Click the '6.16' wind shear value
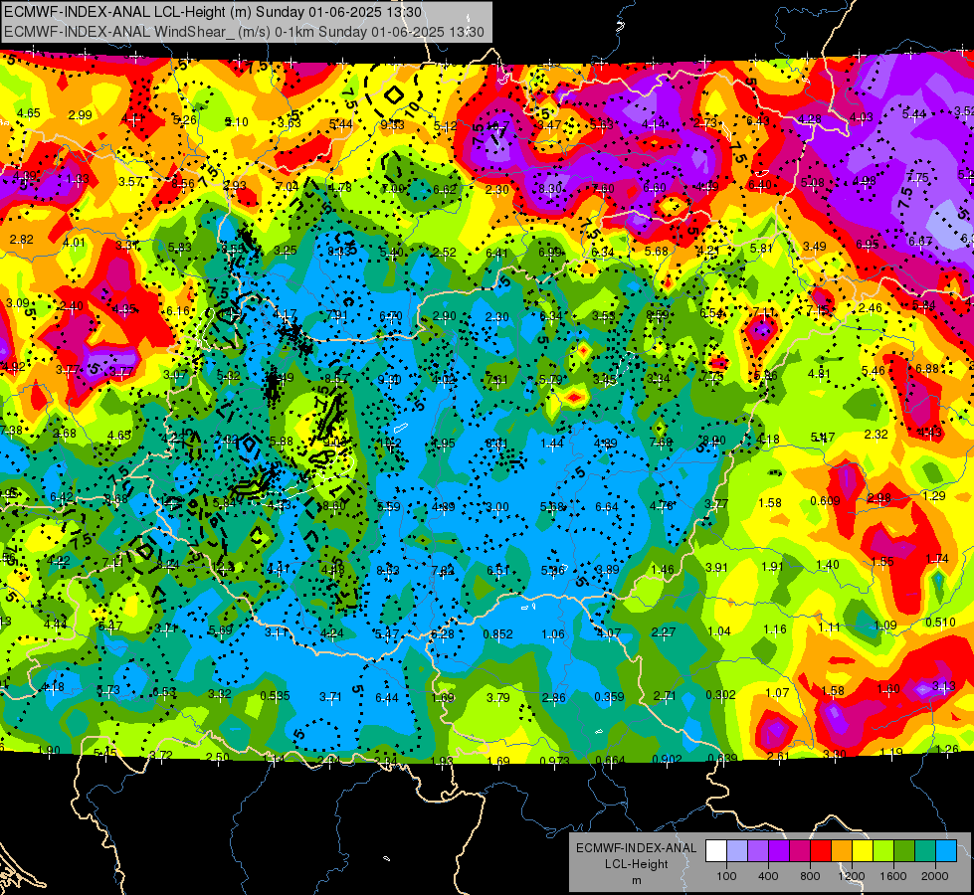 (178, 311)
